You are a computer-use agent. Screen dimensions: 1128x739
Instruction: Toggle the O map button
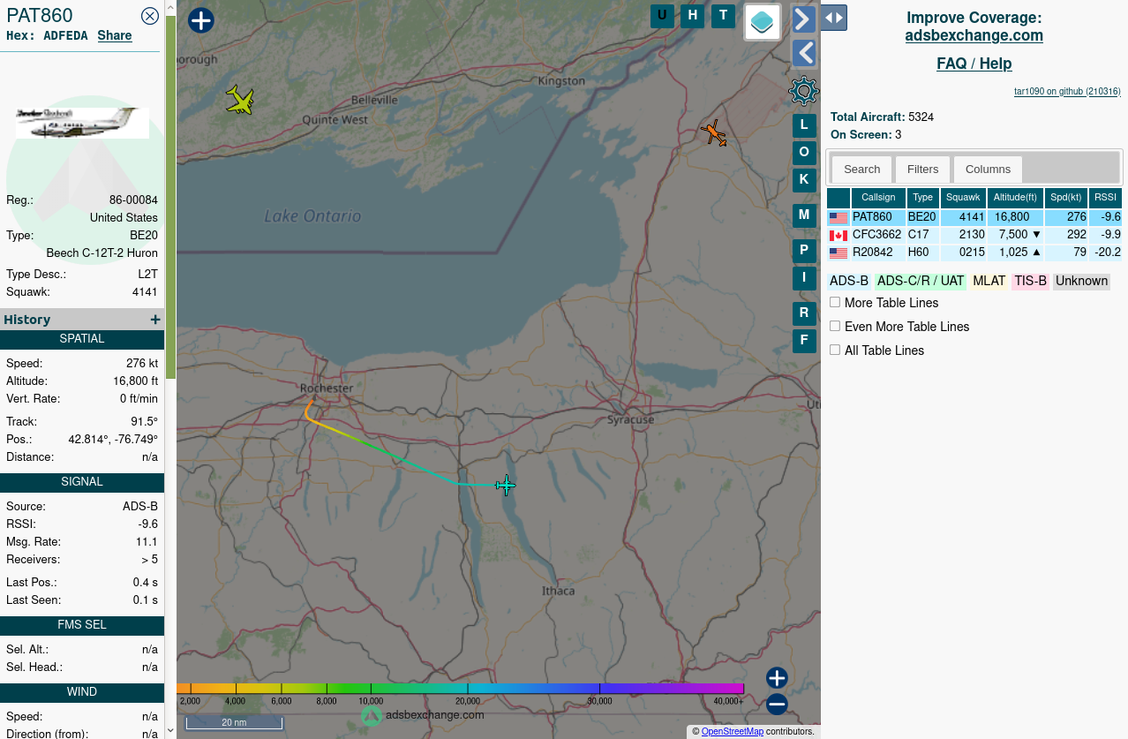(804, 153)
